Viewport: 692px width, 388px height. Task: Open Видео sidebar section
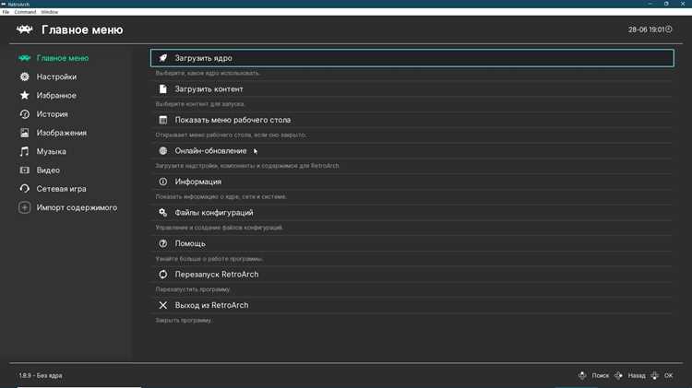coord(48,170)
